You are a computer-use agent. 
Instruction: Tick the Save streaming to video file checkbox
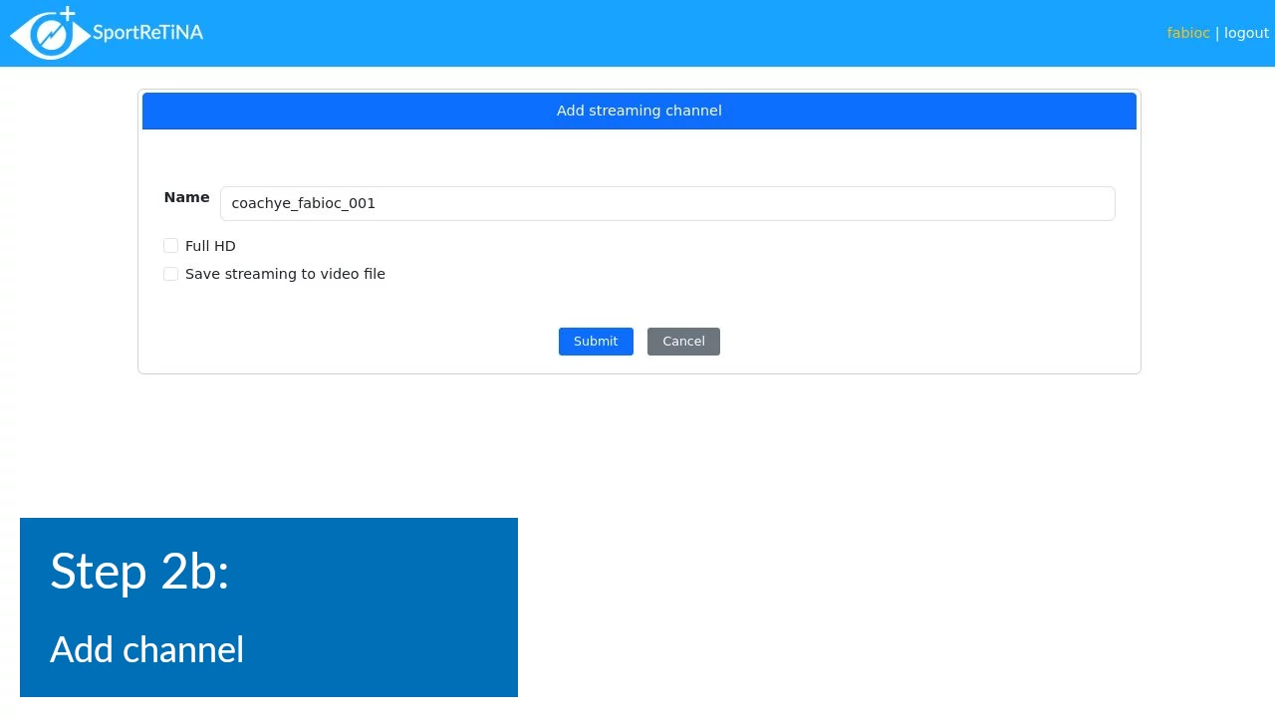[170, 274]
